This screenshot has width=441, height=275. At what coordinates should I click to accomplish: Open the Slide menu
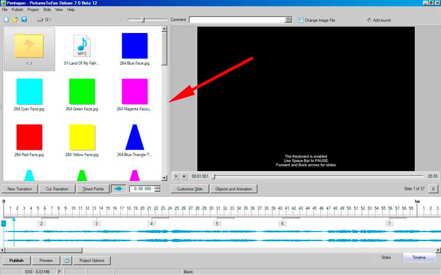[47, 10]
